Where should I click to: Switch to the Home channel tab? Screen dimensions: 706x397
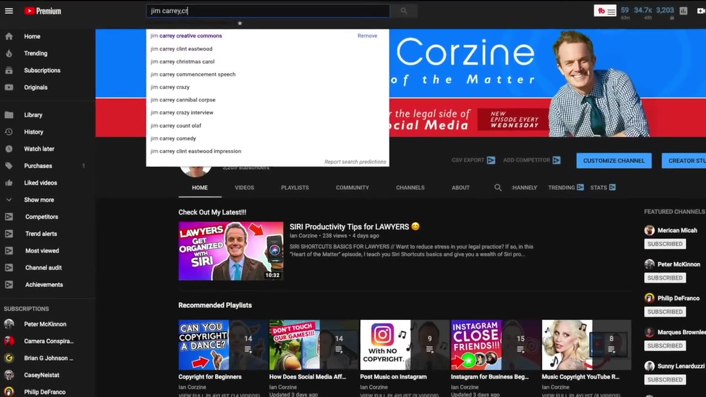click(x=200, y=187)
